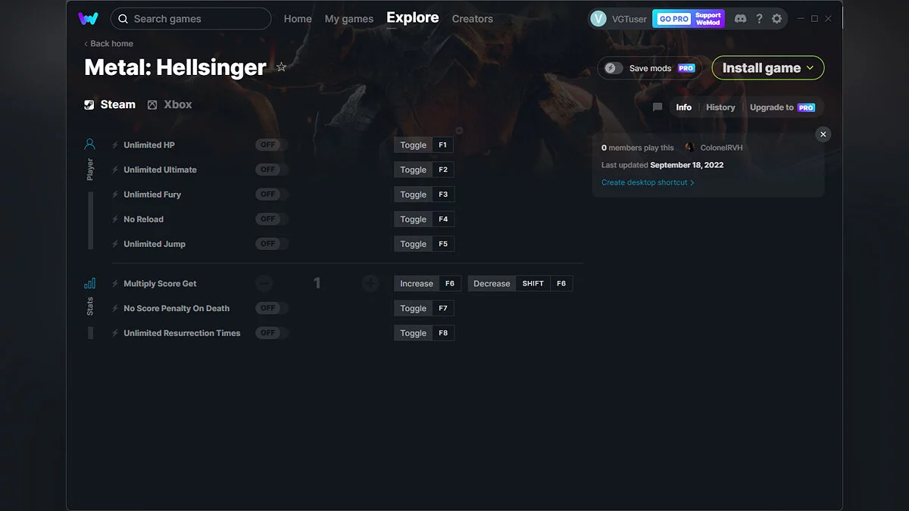Click the SHIFT key of Decrease hotkey
This screenshot has height=511, width=909.
[533, 284]
